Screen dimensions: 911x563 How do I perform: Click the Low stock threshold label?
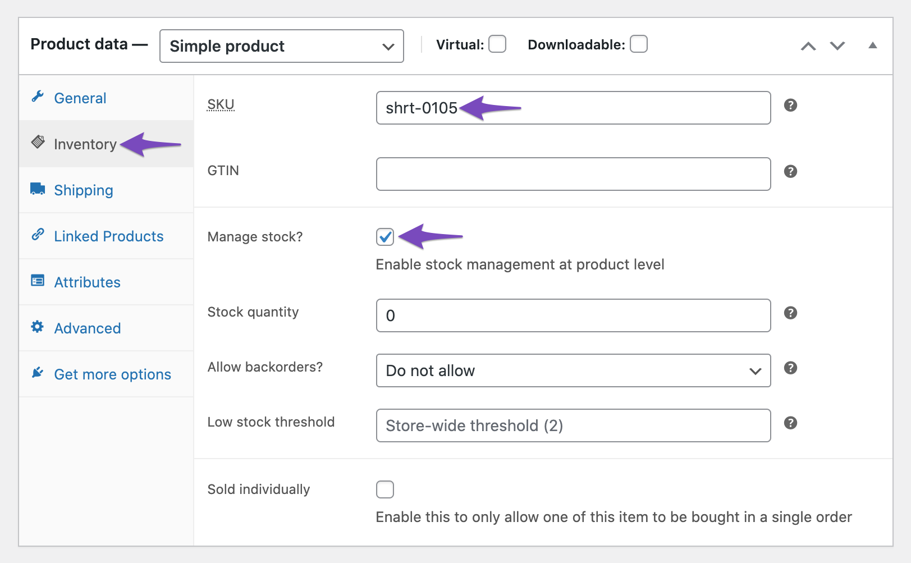click(271, 422)
